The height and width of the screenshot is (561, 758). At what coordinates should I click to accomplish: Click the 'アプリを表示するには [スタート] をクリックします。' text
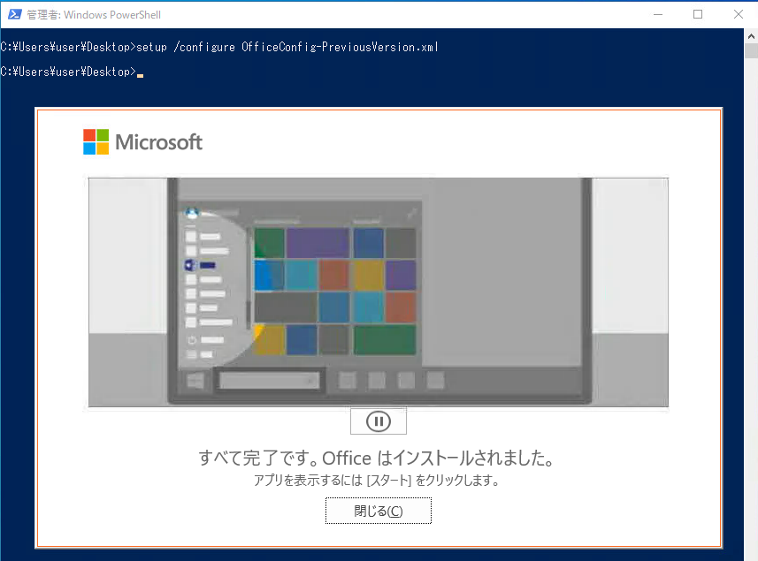[x=377, y=481]
